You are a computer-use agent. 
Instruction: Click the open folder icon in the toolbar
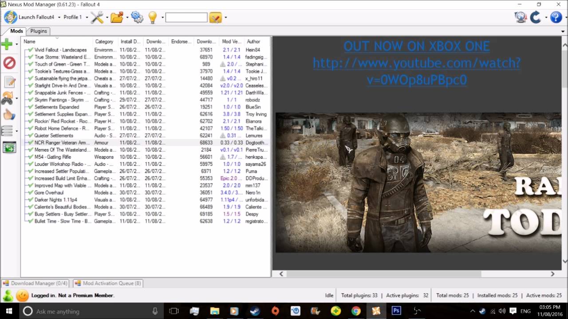(117, 17)
